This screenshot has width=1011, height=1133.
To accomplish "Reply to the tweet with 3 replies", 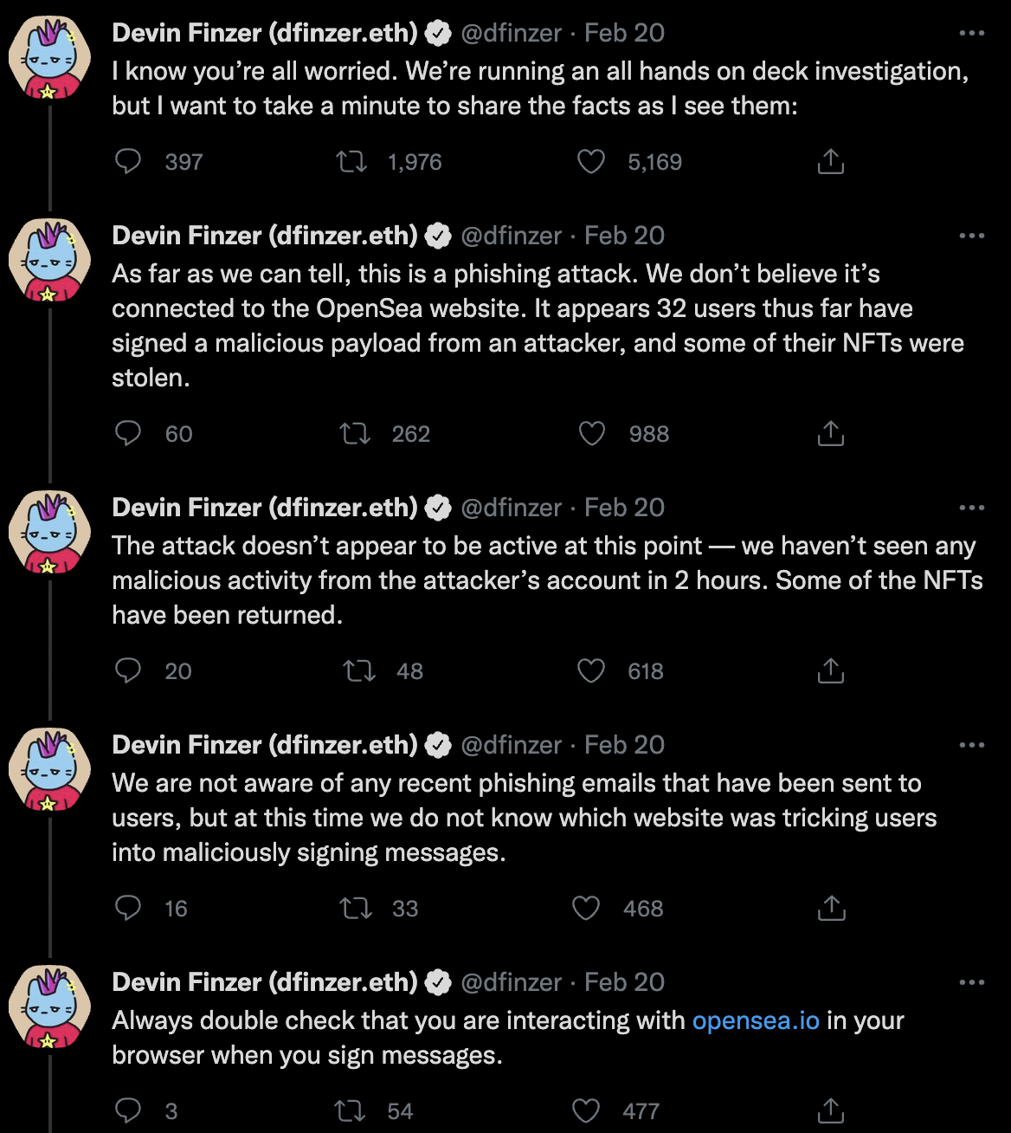I will point(128,1110).
